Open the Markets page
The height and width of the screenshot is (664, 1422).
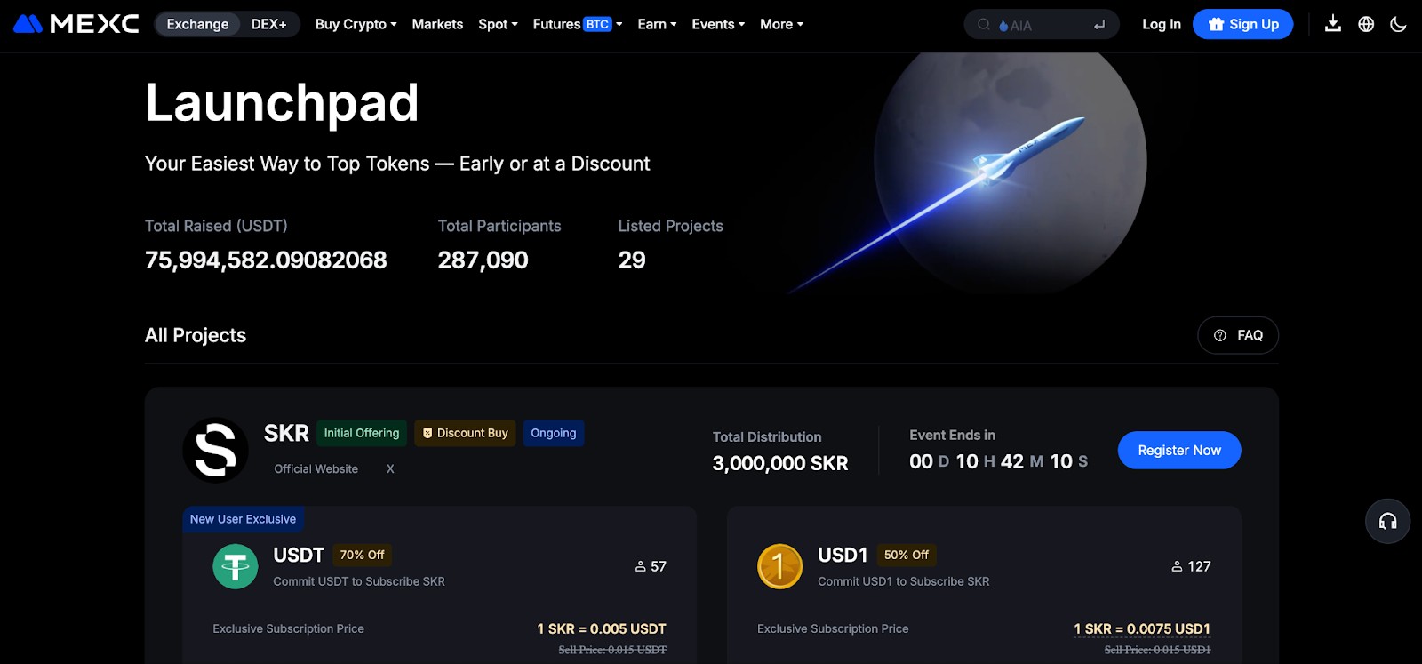pos(437,24)
